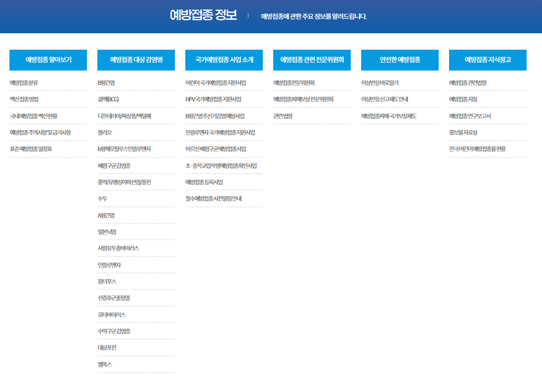Screen dimensions: 542x384
Task: Open 관련법령 under 전문위원회
Action: click(x=283, y=116)
